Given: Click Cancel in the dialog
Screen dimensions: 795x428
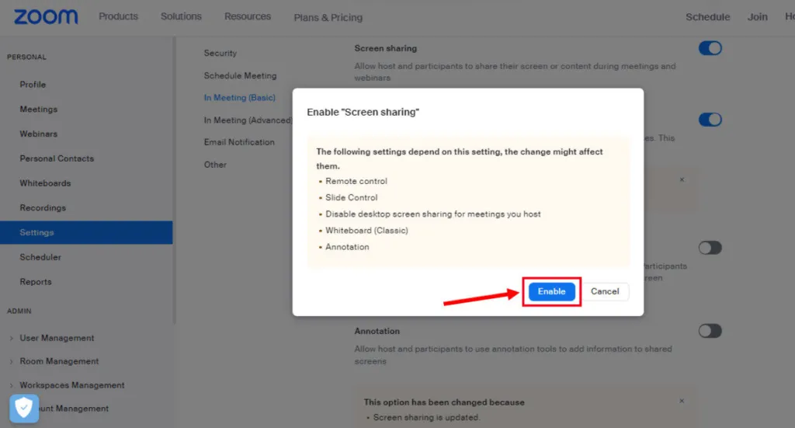Looking at the screenshot, I should [x=605, y=291].
